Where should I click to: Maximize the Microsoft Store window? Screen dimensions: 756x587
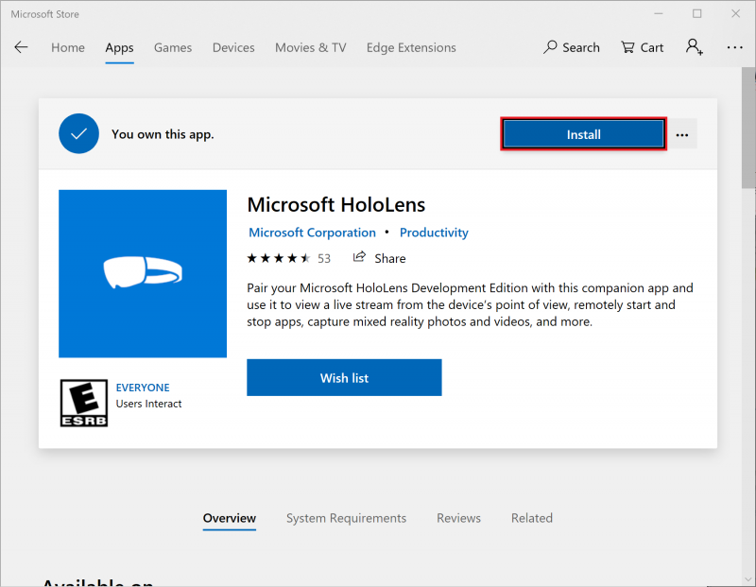click(x=697, y=13)
